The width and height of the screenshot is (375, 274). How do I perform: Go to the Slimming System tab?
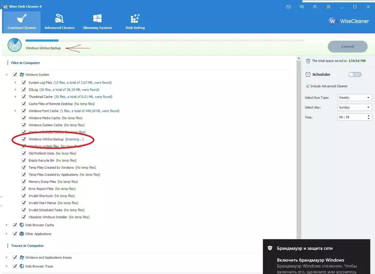tap(97, 22)
